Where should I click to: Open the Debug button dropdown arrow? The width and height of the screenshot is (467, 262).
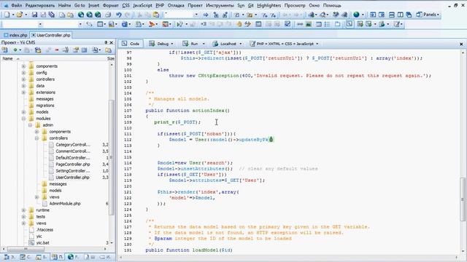[172, 44]
